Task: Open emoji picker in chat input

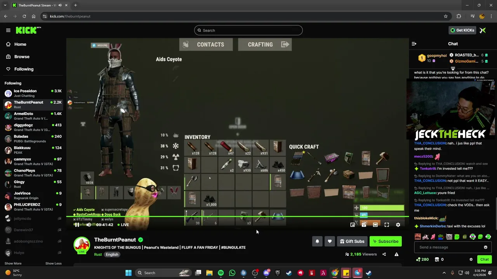Action: (485, 247)
